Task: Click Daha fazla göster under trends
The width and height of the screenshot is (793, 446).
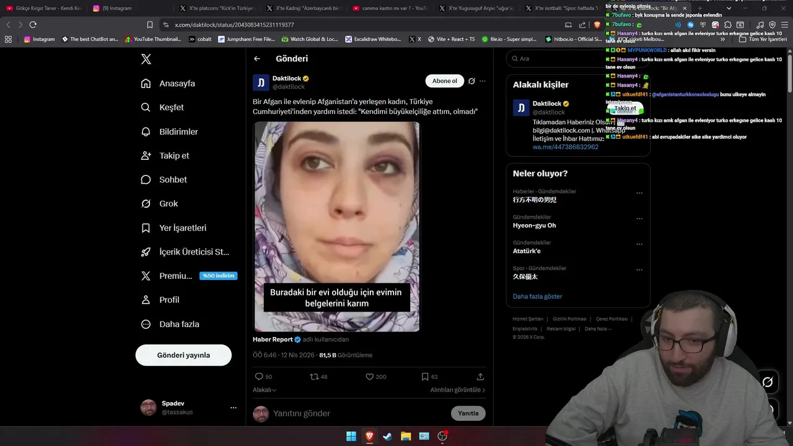Action: (x=538, y=297)
